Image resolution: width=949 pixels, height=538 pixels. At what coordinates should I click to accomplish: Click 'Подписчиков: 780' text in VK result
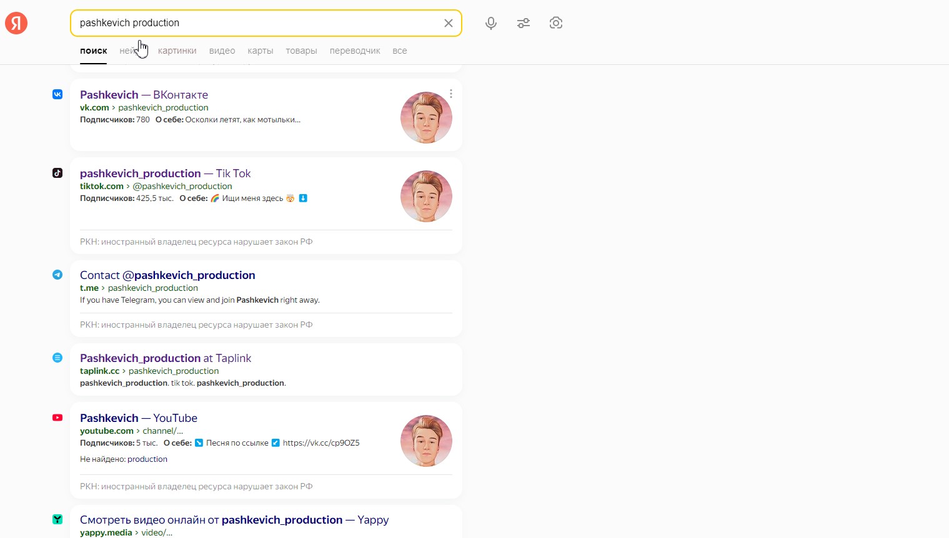[x=115, y=120]
